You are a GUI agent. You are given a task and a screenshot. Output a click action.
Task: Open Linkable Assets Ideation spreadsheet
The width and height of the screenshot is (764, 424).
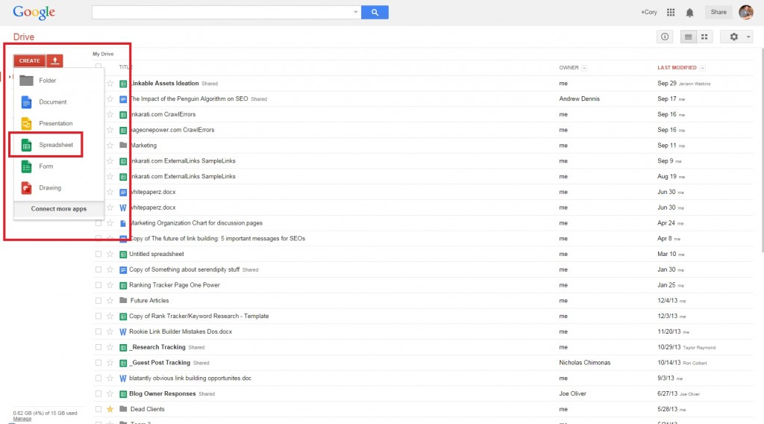pyautogui.click(x=165, y=84)
